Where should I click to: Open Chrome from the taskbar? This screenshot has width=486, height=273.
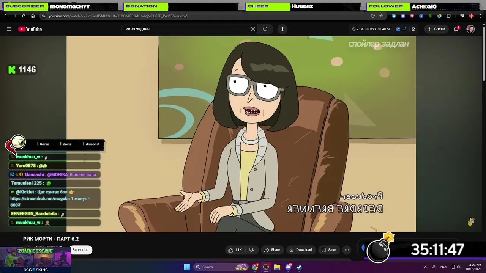[255, 267]
